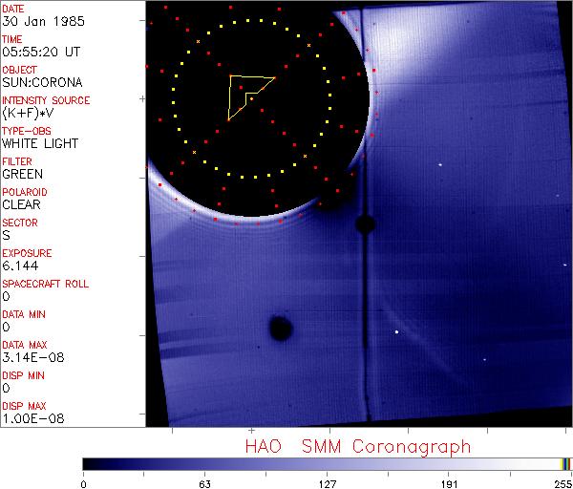
Task: Click the color bar tick label 63
Action: pos(204,482)
